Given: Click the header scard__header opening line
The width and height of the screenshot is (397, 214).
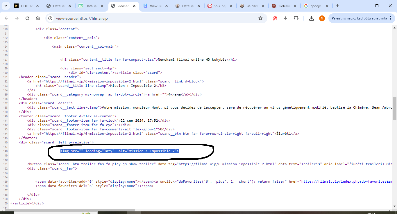Looking at the screenshot, I should [x=50, y=77].
